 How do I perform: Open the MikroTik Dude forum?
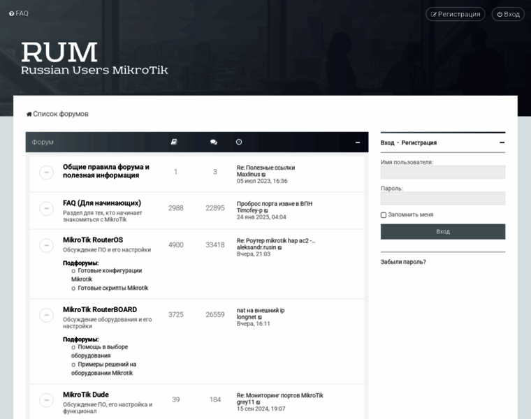click(86, 395)
